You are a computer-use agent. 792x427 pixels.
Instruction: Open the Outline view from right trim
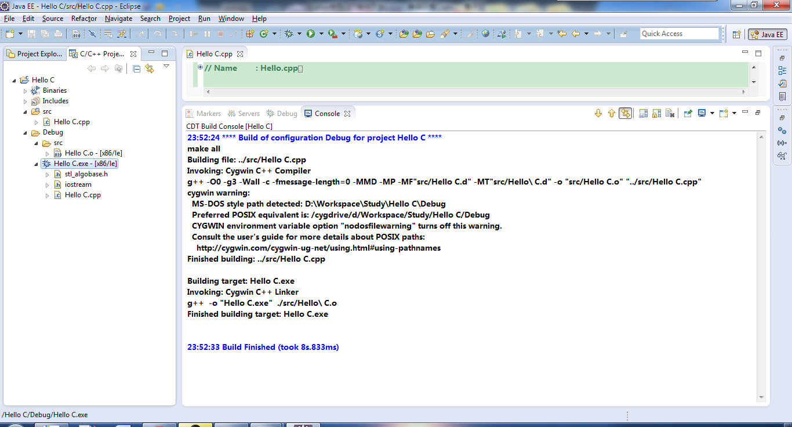pos(782,70)
